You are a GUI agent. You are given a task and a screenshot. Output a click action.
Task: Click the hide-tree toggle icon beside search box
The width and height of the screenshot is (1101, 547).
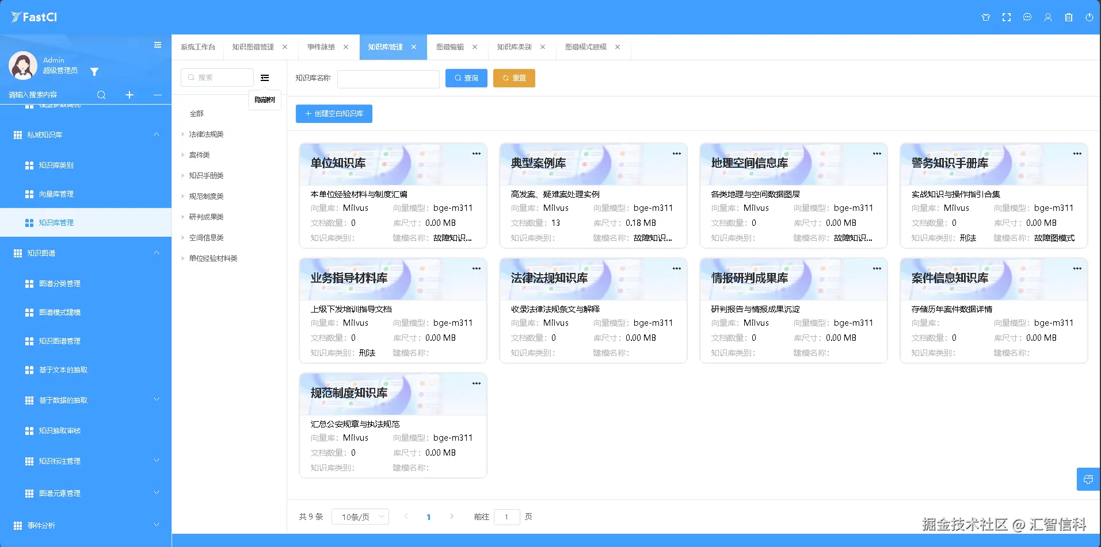(265, 78)
